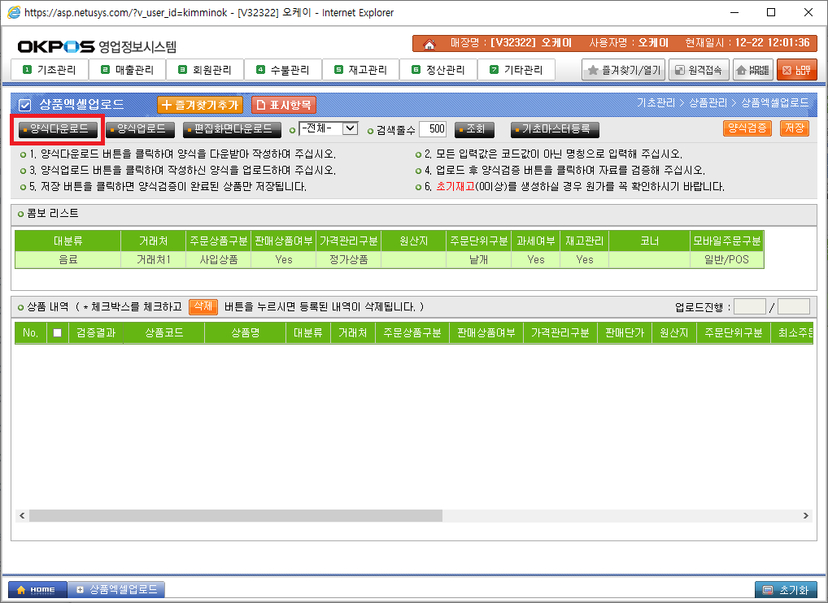The width and height of the screenshot is (828, 603).
Task: Click the 양식검증 validation button
Action: (x=747, y=128)
